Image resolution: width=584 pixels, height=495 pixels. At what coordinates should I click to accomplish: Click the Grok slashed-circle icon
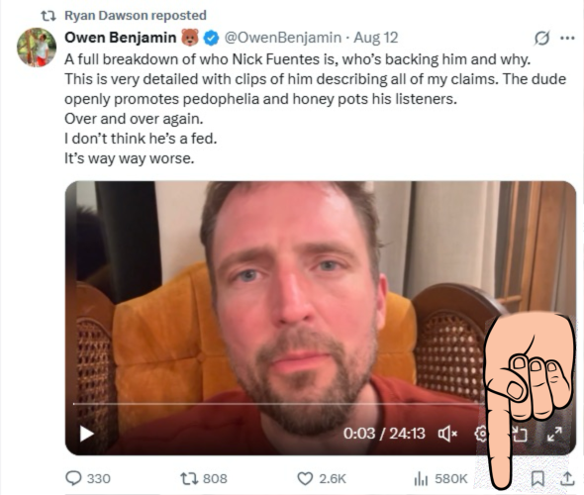click(x=541, y=38)
